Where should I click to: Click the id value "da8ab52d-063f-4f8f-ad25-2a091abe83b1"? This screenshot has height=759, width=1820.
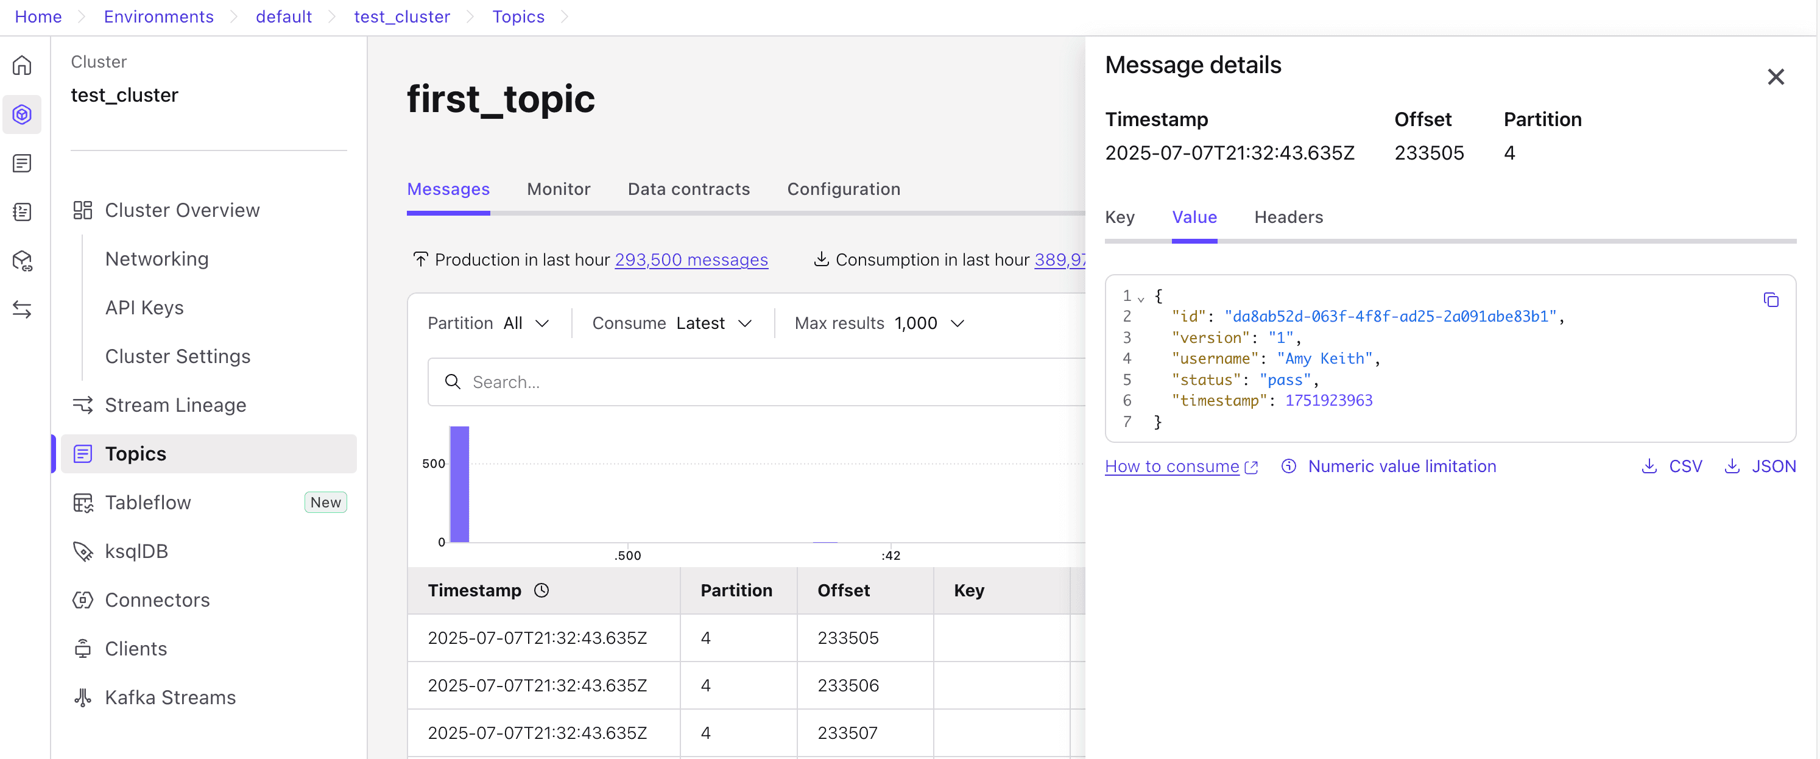pos(1391,316)
